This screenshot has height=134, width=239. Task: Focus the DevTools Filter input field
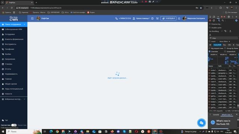[223, 38]
